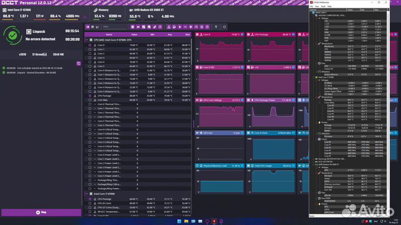Toggle the power (location pin) sensor filter icon
The width and height of the screenshot is (401, 225).
(x=180, y=27)
